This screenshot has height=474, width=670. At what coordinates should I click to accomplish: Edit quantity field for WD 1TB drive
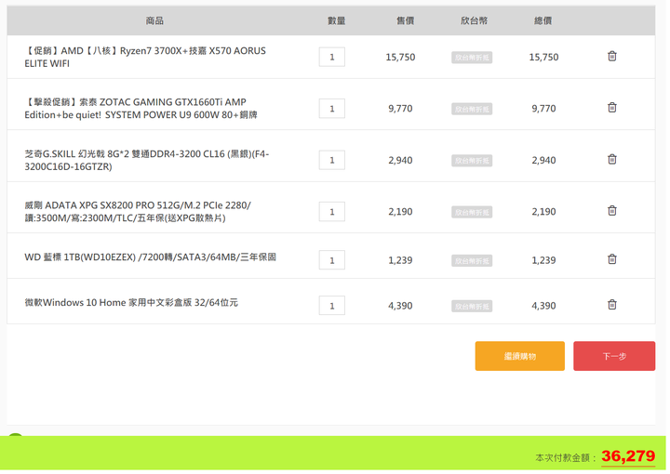pos(331,260)
